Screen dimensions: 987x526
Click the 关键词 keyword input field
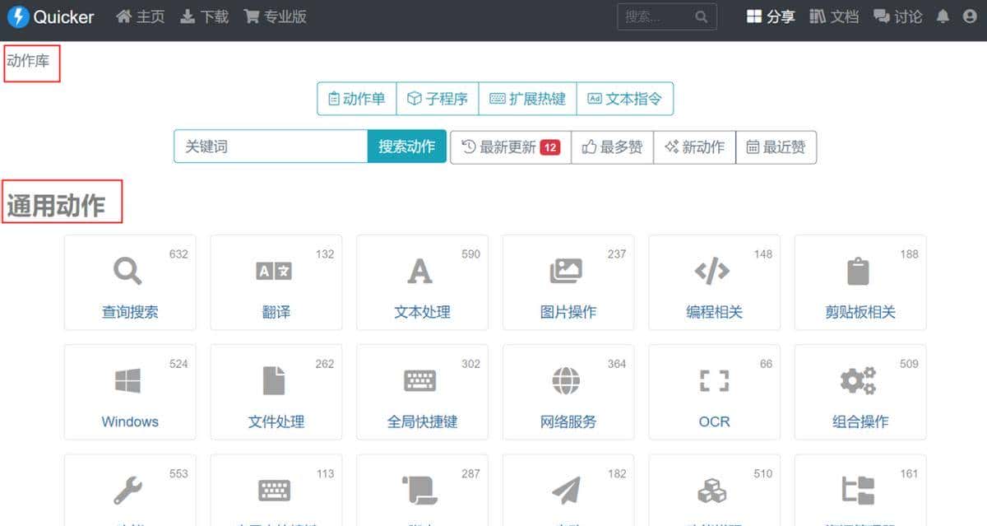coord(270,147)
